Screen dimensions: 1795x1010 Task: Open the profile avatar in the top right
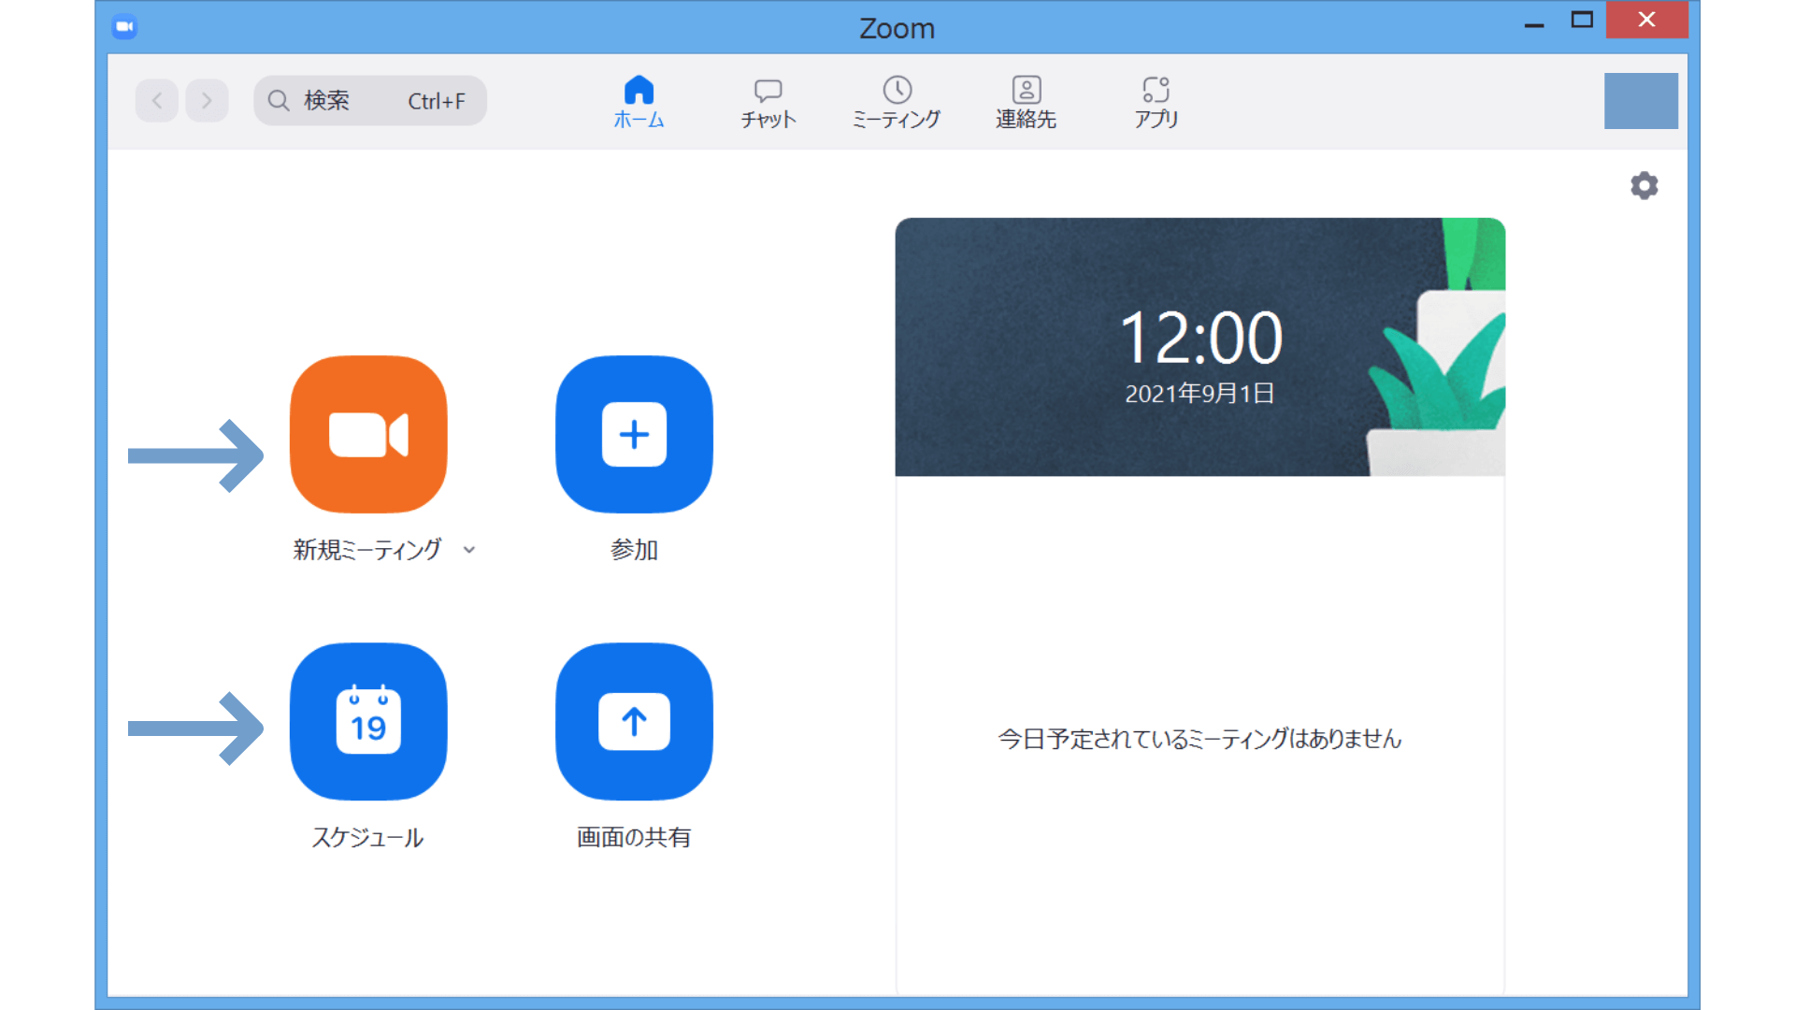tap(1641, 100)
